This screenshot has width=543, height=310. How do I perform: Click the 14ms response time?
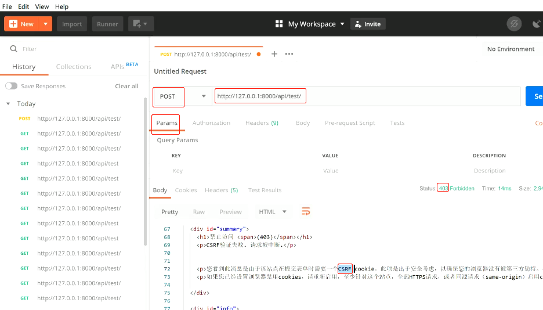[x=505, y=189]
